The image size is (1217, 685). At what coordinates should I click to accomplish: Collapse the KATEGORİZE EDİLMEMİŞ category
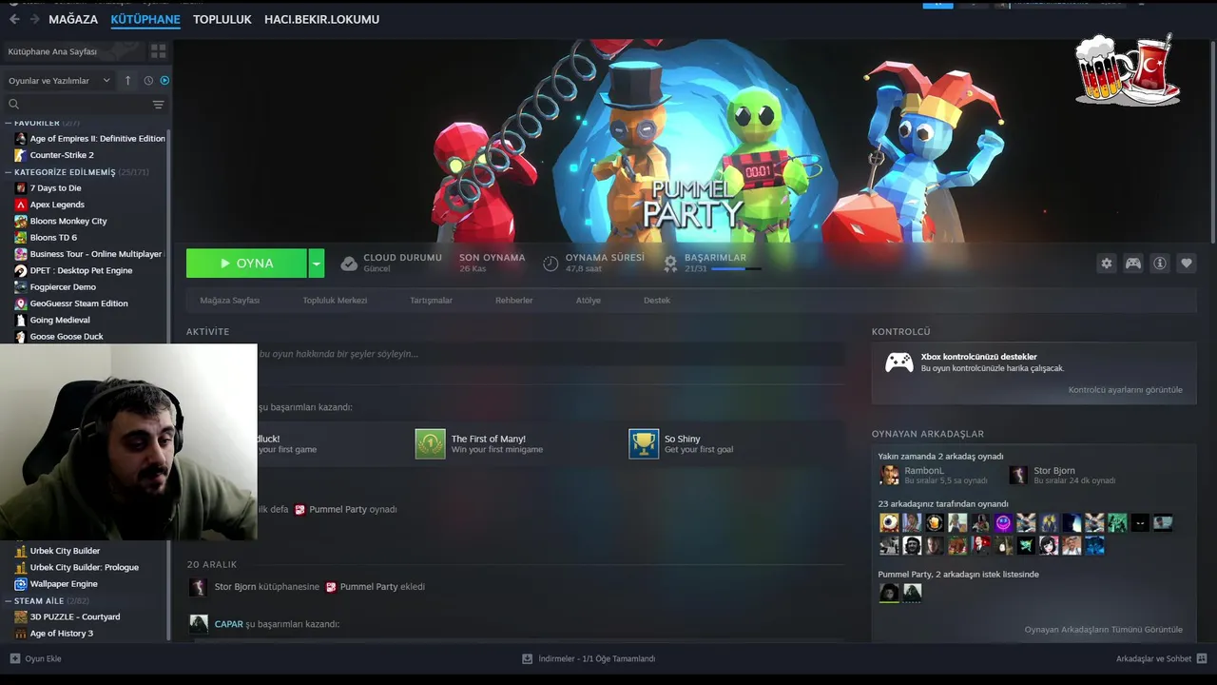(x=9, y=172)
